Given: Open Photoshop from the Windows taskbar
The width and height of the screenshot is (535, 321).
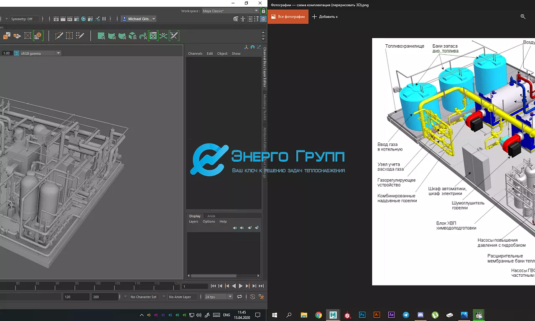Looking at the screenshot, I should point(362,315).
